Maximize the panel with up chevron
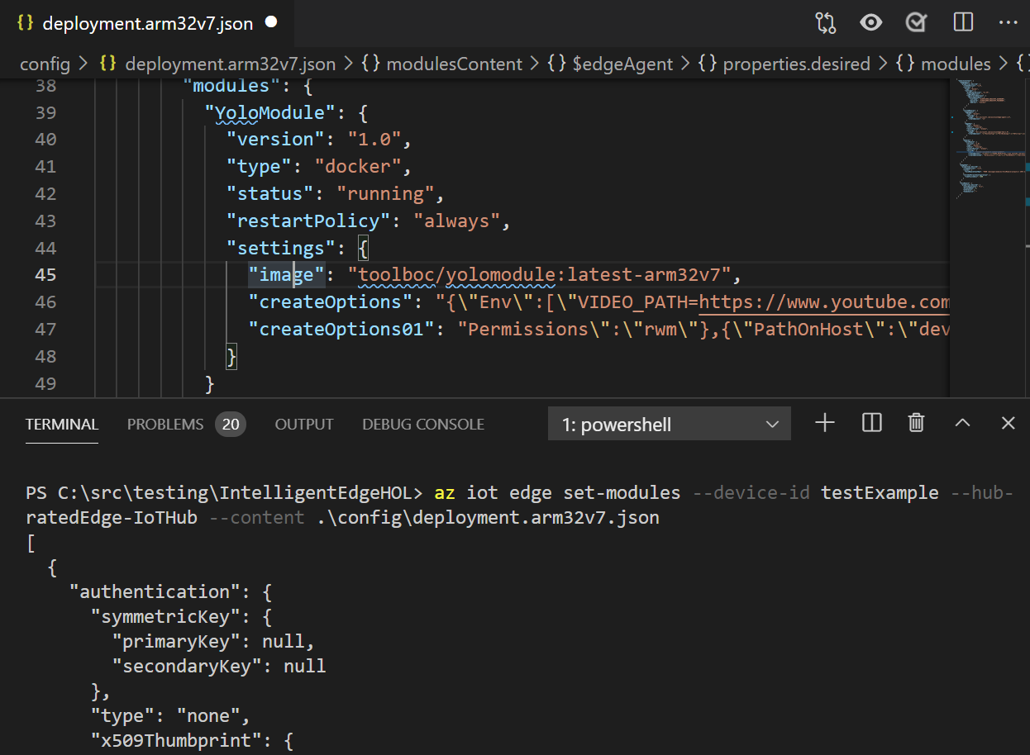 pyautogui.click(x=962, y=424)
